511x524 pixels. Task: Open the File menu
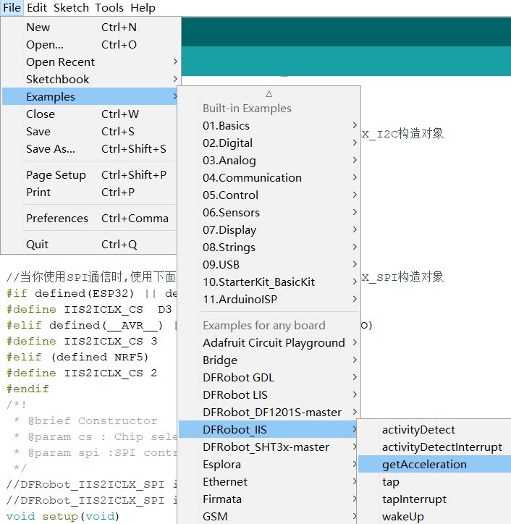tap(12, 8)
